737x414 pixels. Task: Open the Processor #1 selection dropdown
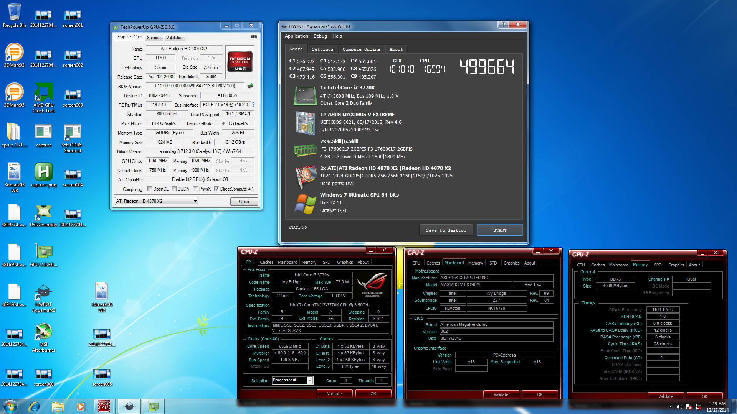(292, 380)
